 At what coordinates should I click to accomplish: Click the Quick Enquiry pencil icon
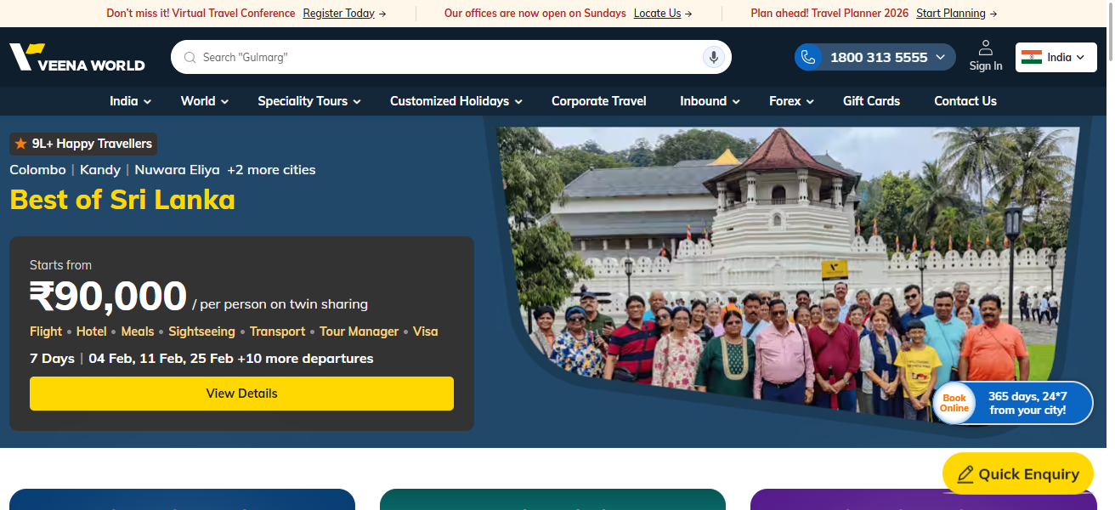965,474
